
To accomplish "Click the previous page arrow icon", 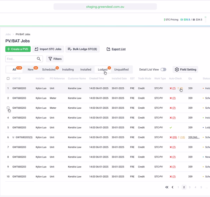I will tap(173, 187).
